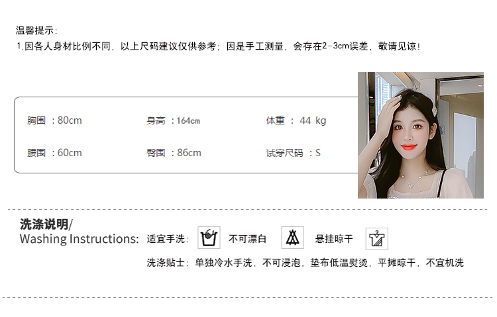
Task: Click the 不可漂白 label
Action: [x=248, y=239]
